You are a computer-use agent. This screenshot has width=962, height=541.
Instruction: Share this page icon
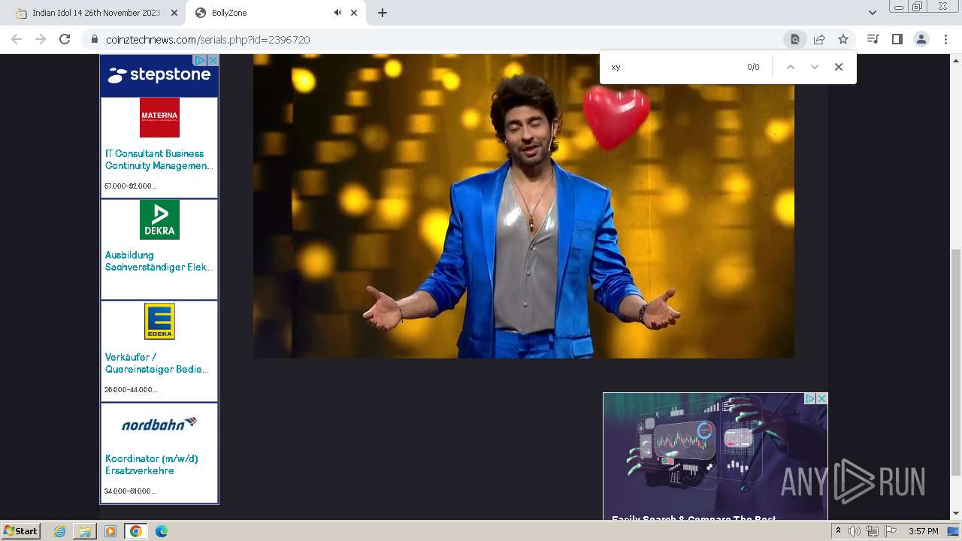point(819,39)
